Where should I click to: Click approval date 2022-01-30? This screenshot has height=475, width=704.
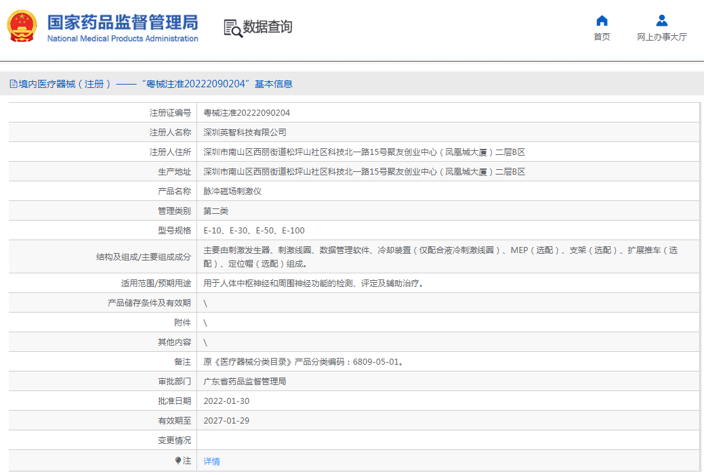point(226,401)
